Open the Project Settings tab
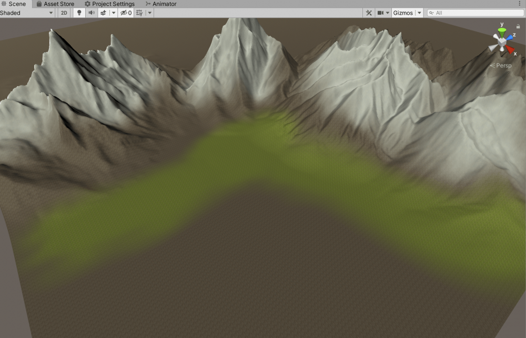Image resolution: width=526 pixels, height=338 pixels. click(110, 4)
